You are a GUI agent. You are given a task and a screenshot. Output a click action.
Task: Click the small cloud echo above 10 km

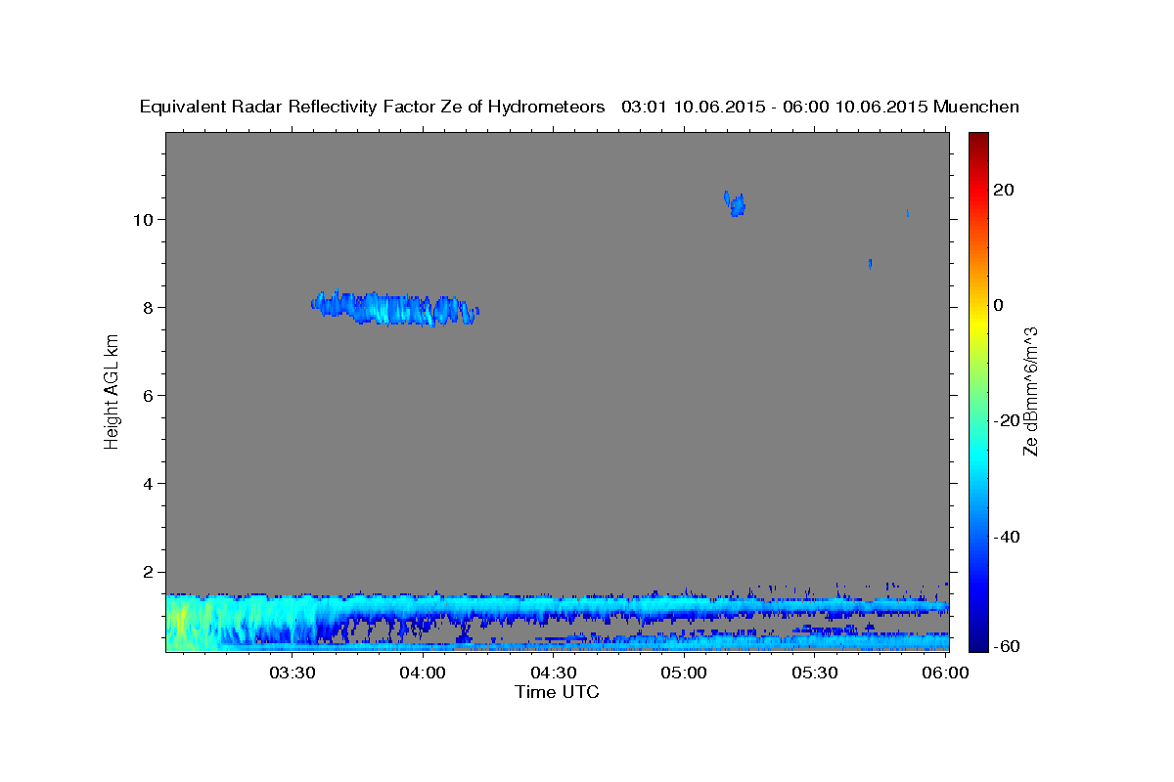[735, 203]
